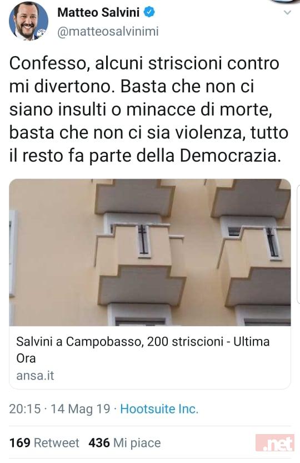300x463 pixels.
Task: Click the 20:15 tweet time
Action: 25,409
